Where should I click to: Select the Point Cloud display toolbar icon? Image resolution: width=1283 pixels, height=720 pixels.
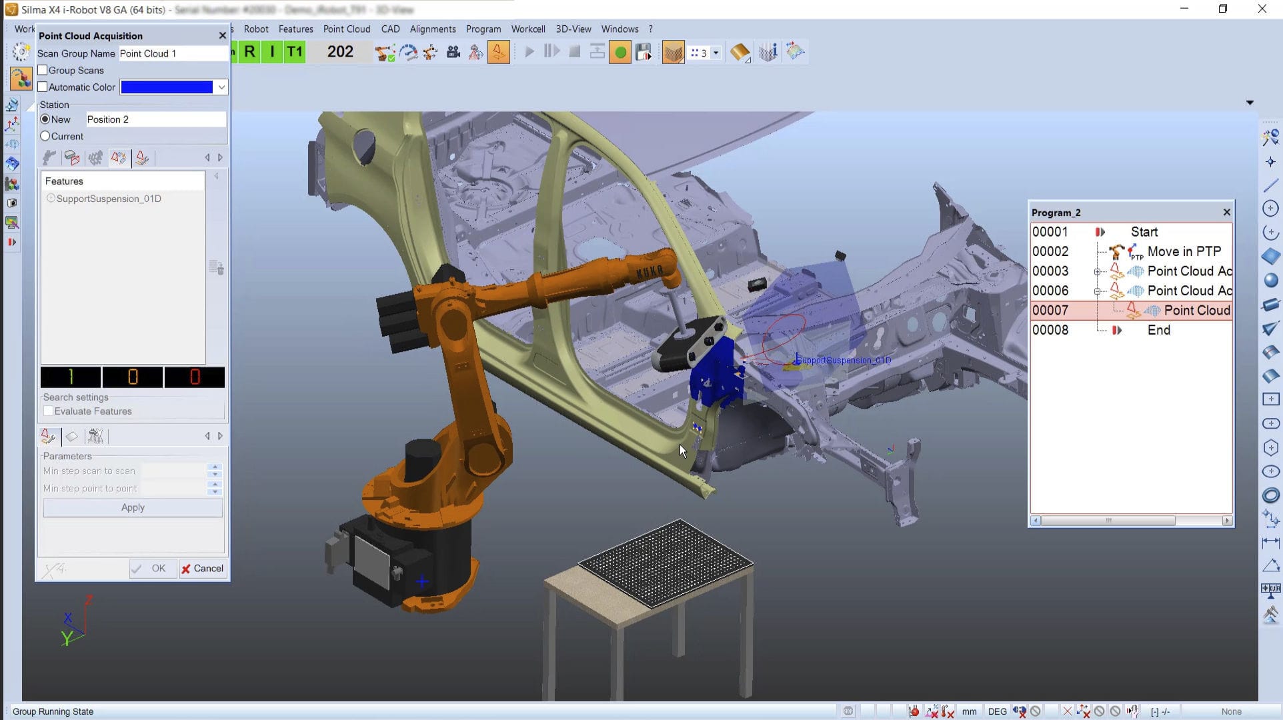pos(673,51)
